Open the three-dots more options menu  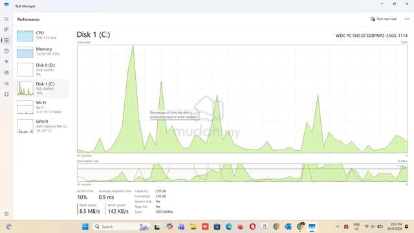pyautogui.click(x=407, y=19)
